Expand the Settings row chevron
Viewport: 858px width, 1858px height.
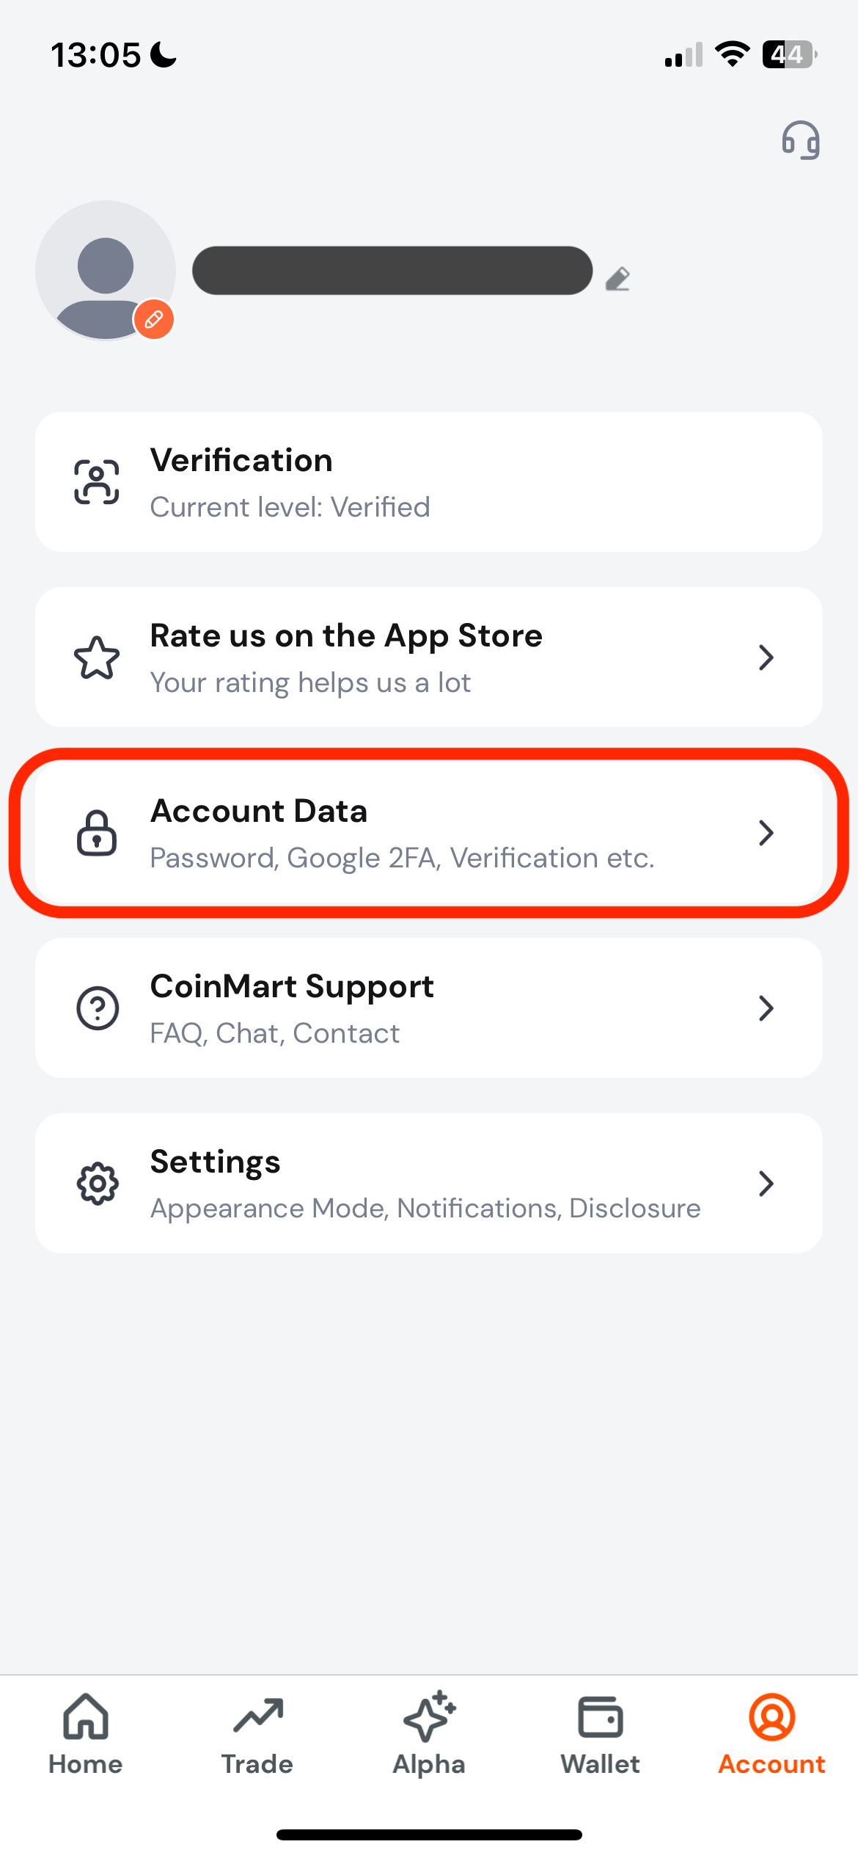(766, 1184)
